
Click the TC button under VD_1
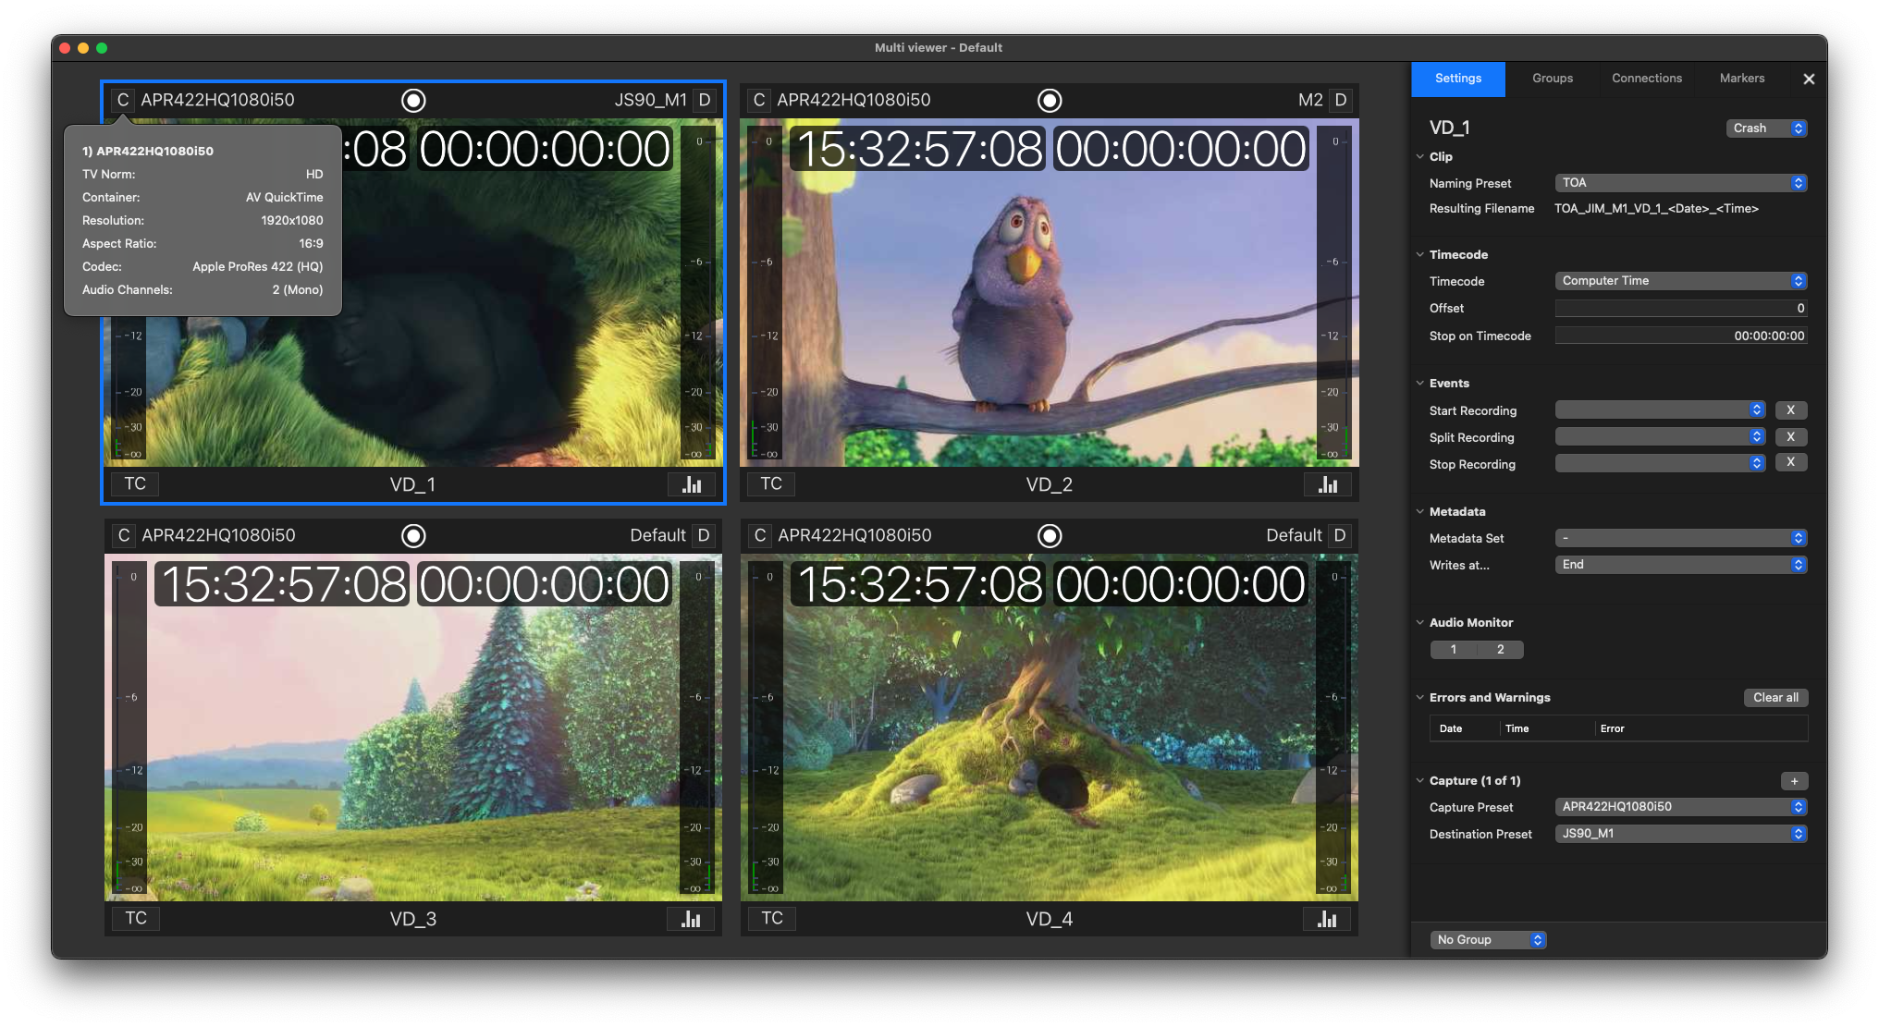[135, 483]
